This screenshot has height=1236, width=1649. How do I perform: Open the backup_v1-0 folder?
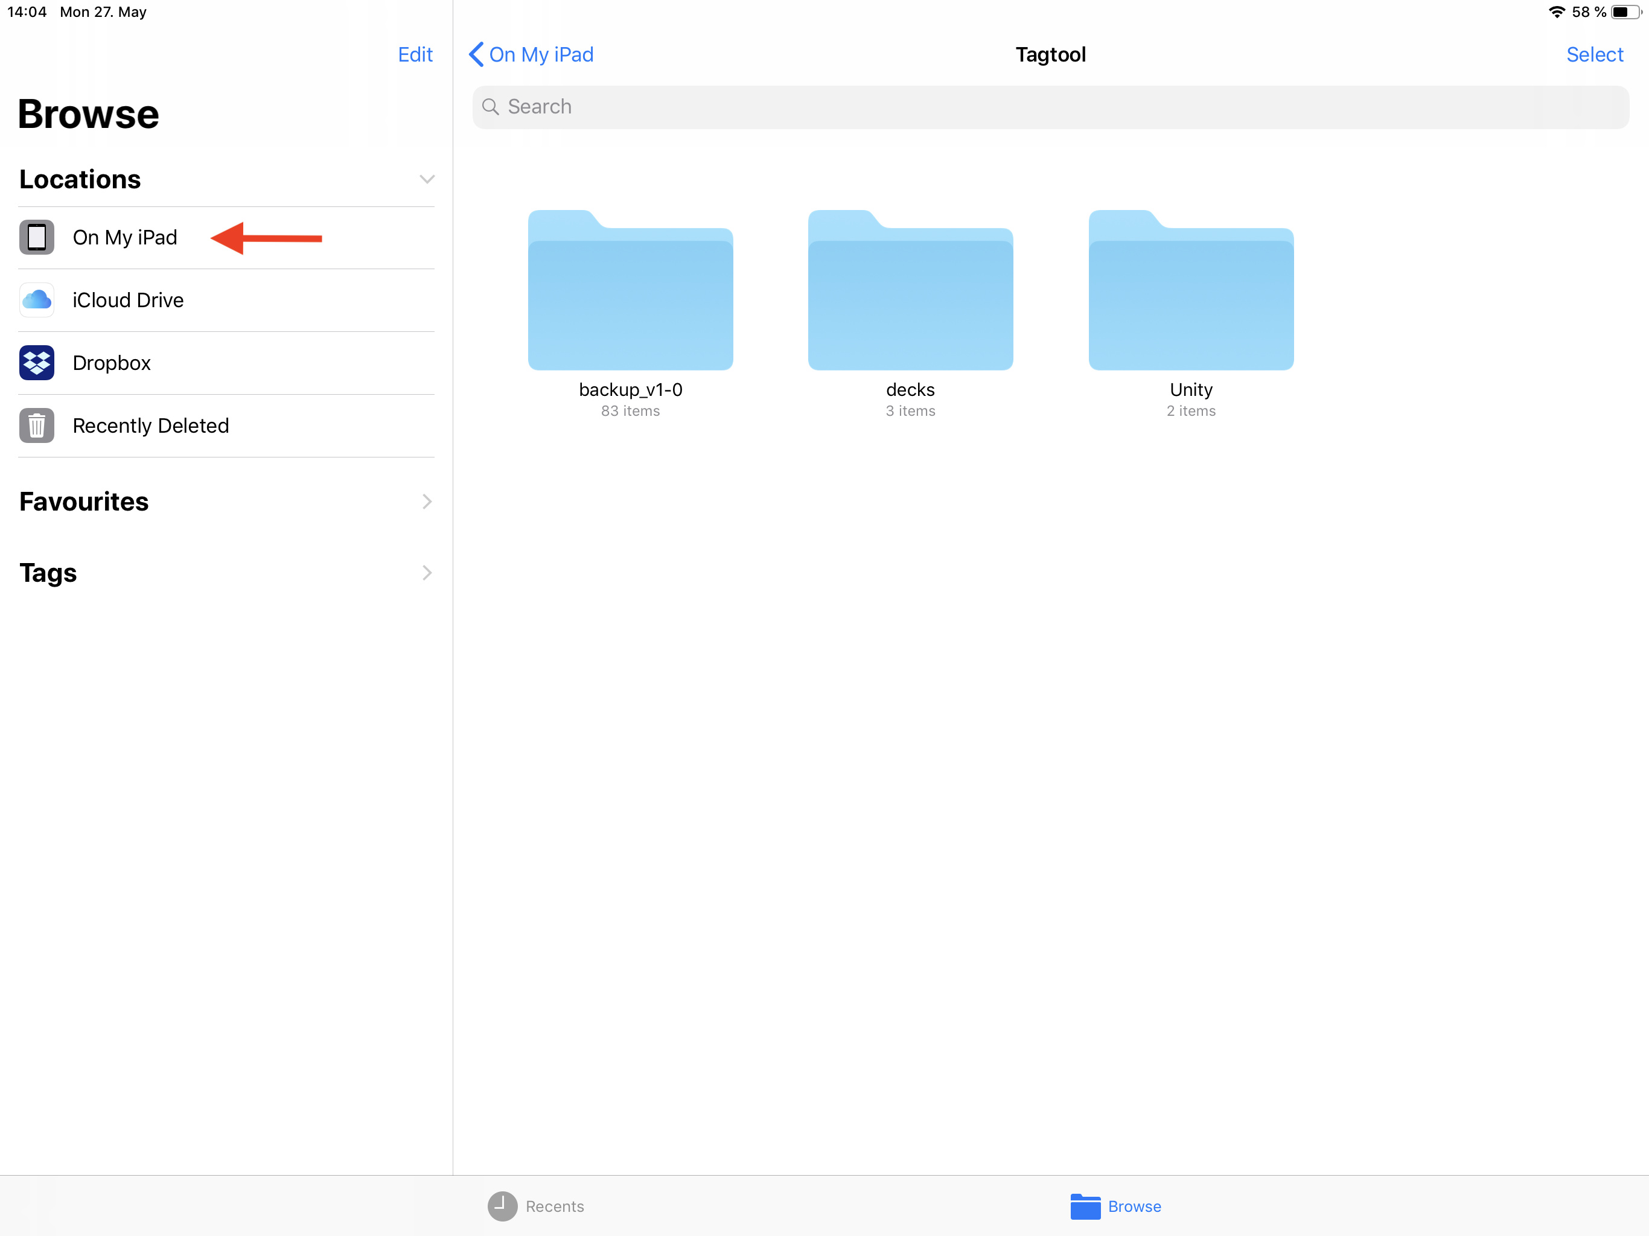coord(630,291)
